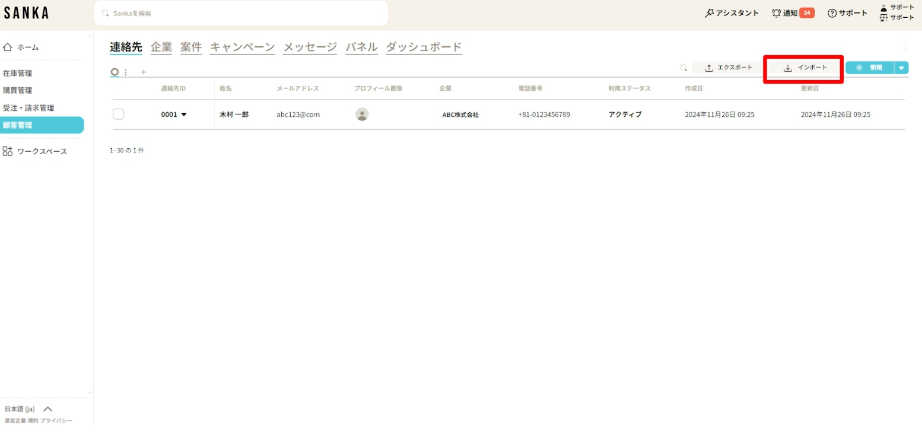Open the プライバシー footer link

coord(56,420)
